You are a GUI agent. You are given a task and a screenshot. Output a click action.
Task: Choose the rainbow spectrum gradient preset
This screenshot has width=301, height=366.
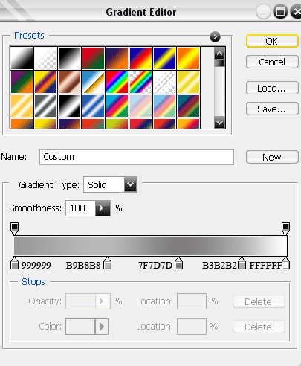pos(117,83)
